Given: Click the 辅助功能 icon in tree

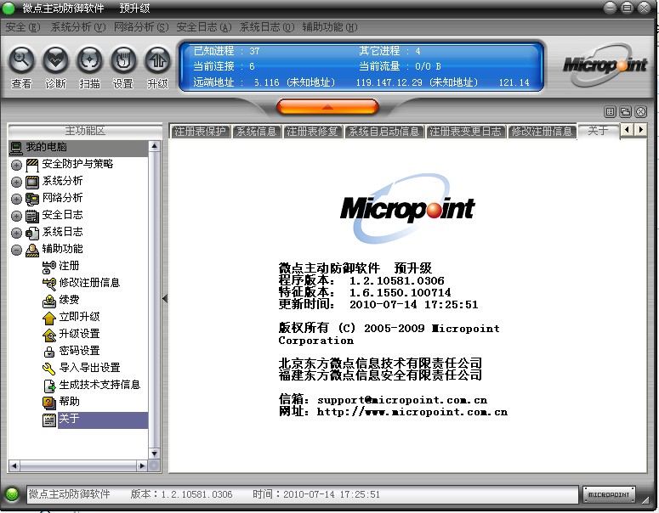Looking at the screenshot, I should (x=32, y=250).
